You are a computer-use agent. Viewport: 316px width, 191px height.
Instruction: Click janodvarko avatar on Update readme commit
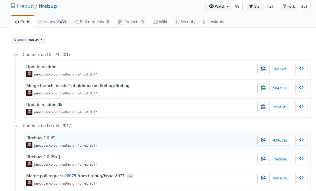coord(29,74)
